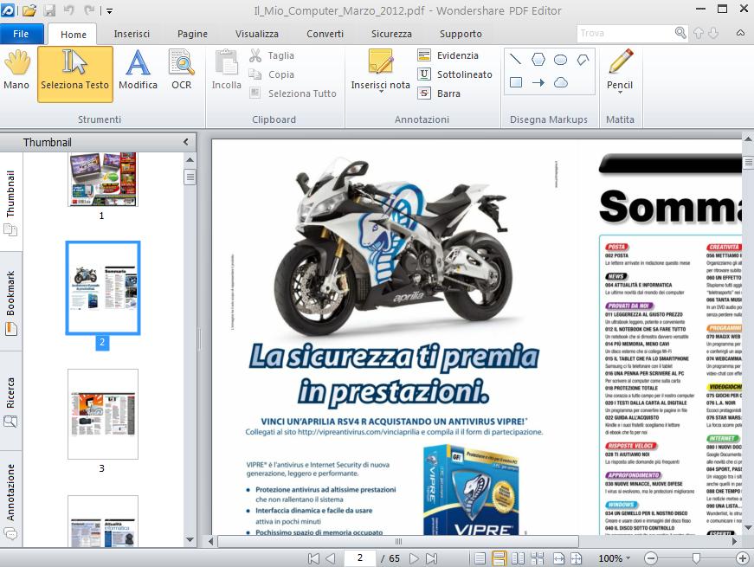Viewport: 754px width, 567px height.
Task: Select the hexagon polygon shape
Action: pos(538,59)
